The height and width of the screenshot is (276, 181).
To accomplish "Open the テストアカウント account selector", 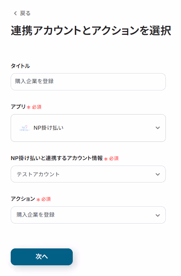I will pyautogui.click(x=88, y=174).
